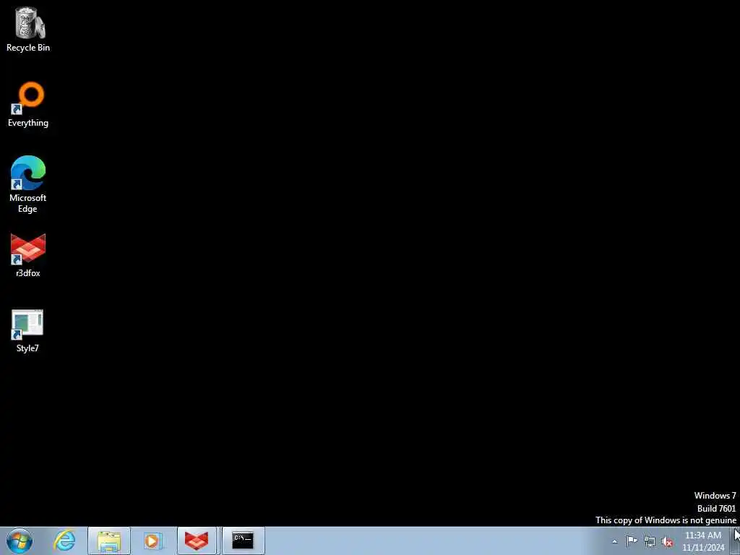Open the muted volume tray icon
Image resolution: width=740 pixels, height=555 pixels.
[667, 542]
